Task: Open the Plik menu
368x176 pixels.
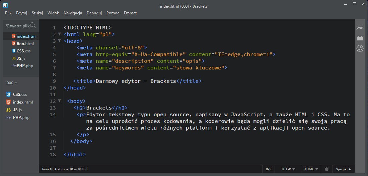Action: point(8,13)
